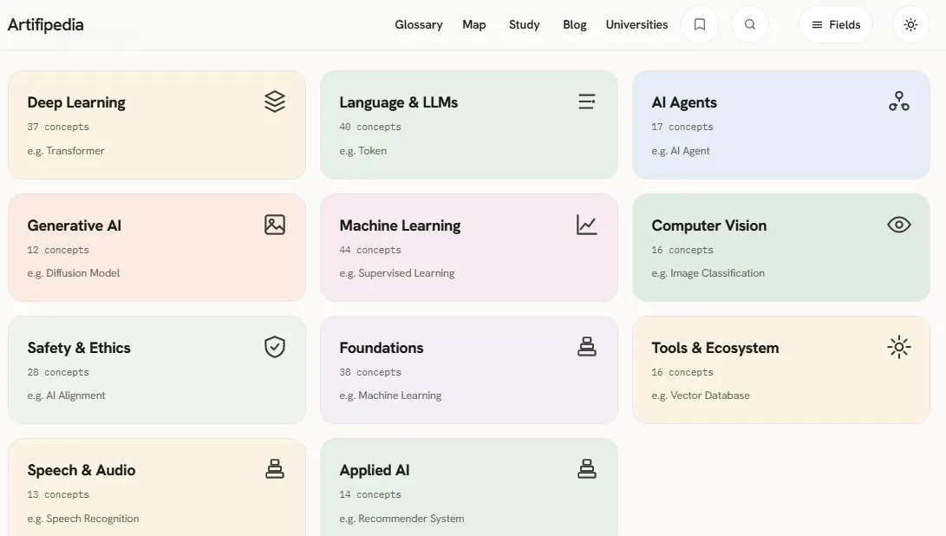Click the Safety & Ethics shield icon
Image resolution: width=946 pixels, height=536 pixels.
coord(275,347)
